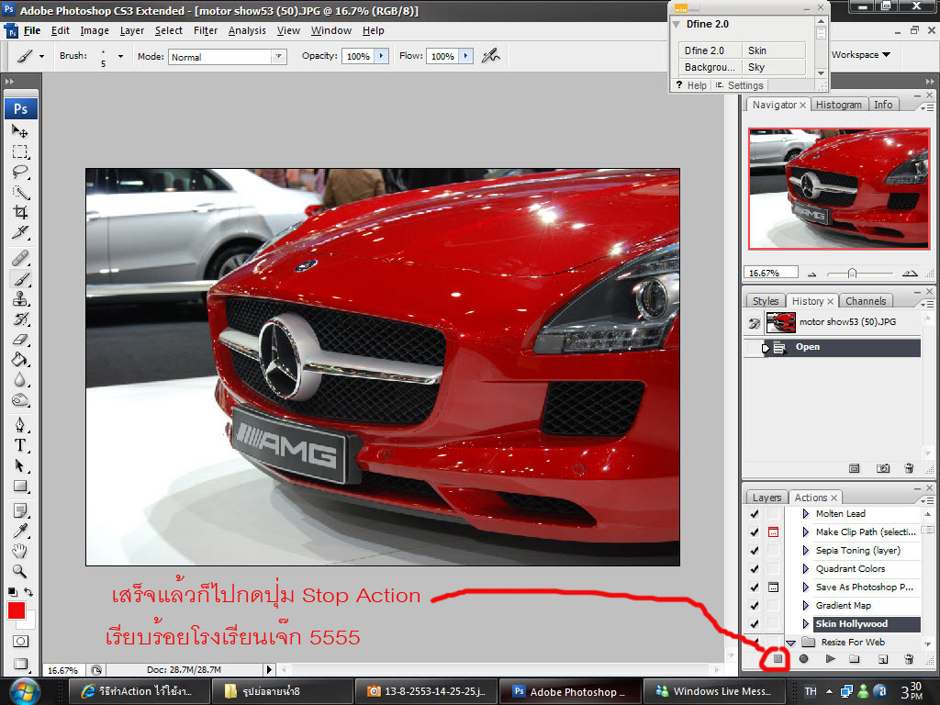This screenshot has height=705, width=940.
Task: Select the Notes tool
Action: coord(20,510)
